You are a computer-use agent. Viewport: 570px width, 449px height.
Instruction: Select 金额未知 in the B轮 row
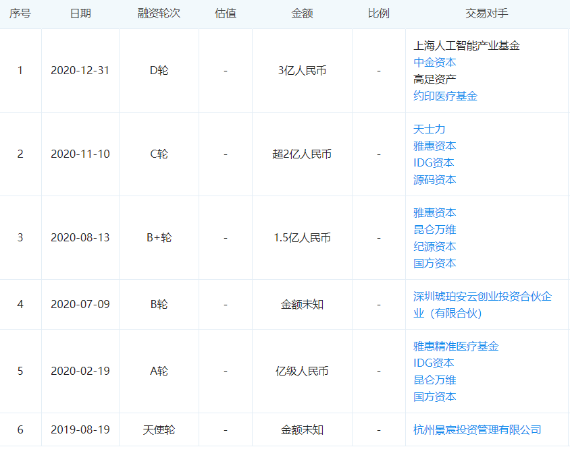(302, 304)
